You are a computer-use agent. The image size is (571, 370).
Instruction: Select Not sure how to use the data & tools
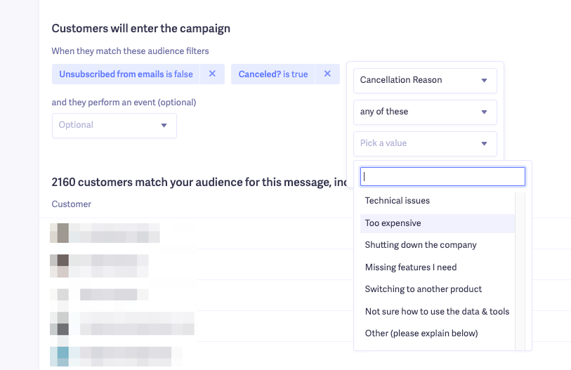pyautogui.click(x=437, y=311)
